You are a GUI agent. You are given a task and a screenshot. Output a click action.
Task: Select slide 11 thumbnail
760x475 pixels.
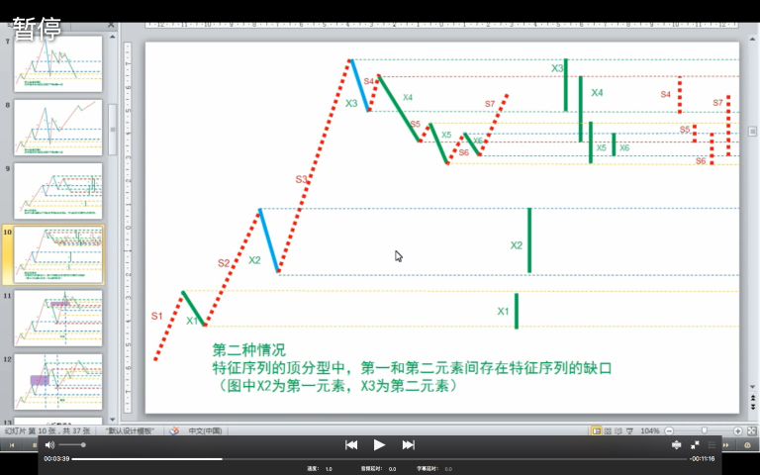pos(57,318)
